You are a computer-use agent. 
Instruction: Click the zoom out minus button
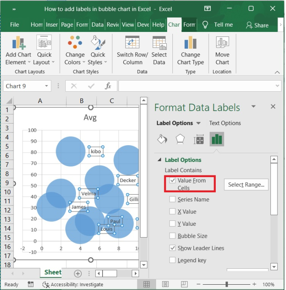(x=199, y=284)
